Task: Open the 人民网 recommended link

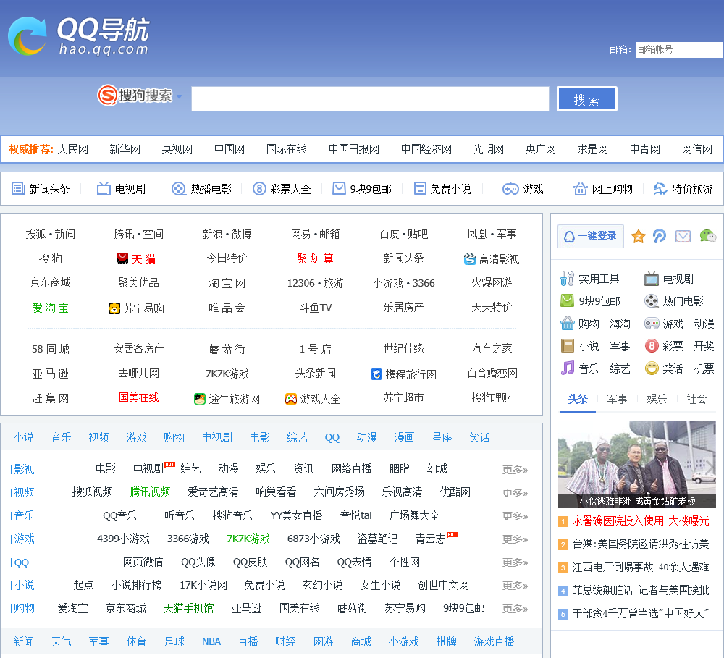Action: (x=73, y=150)
